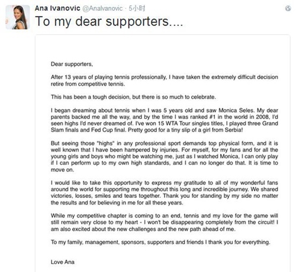Viewport: 296px width, 272px height.
Task: Click the "Dear supporters," greeting line in the letter
Action: [72, 64]
